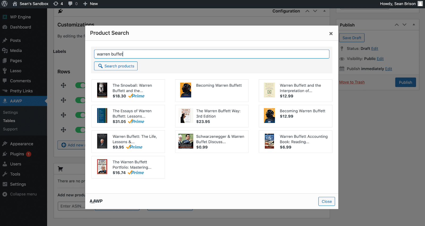The width and height of the screenshot is (425, 226).
Task: Edit the post Status
Action: (375, 48)
